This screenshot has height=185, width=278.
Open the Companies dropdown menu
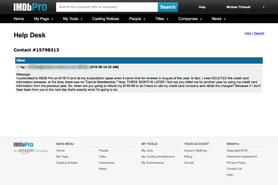[190, 19]
